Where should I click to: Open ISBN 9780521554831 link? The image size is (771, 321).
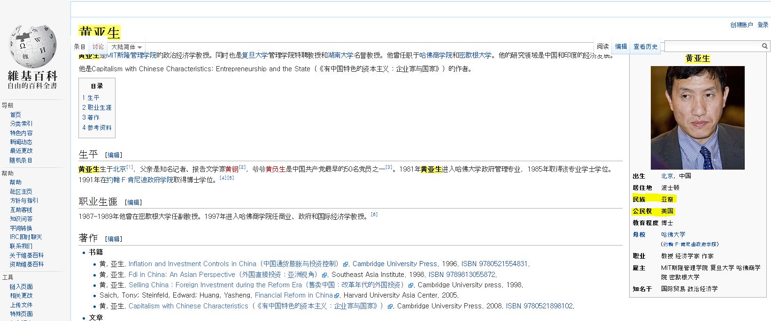point(494,264)
